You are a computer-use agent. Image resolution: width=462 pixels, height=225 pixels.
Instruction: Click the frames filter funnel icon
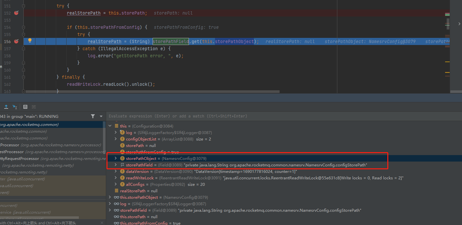93,116
